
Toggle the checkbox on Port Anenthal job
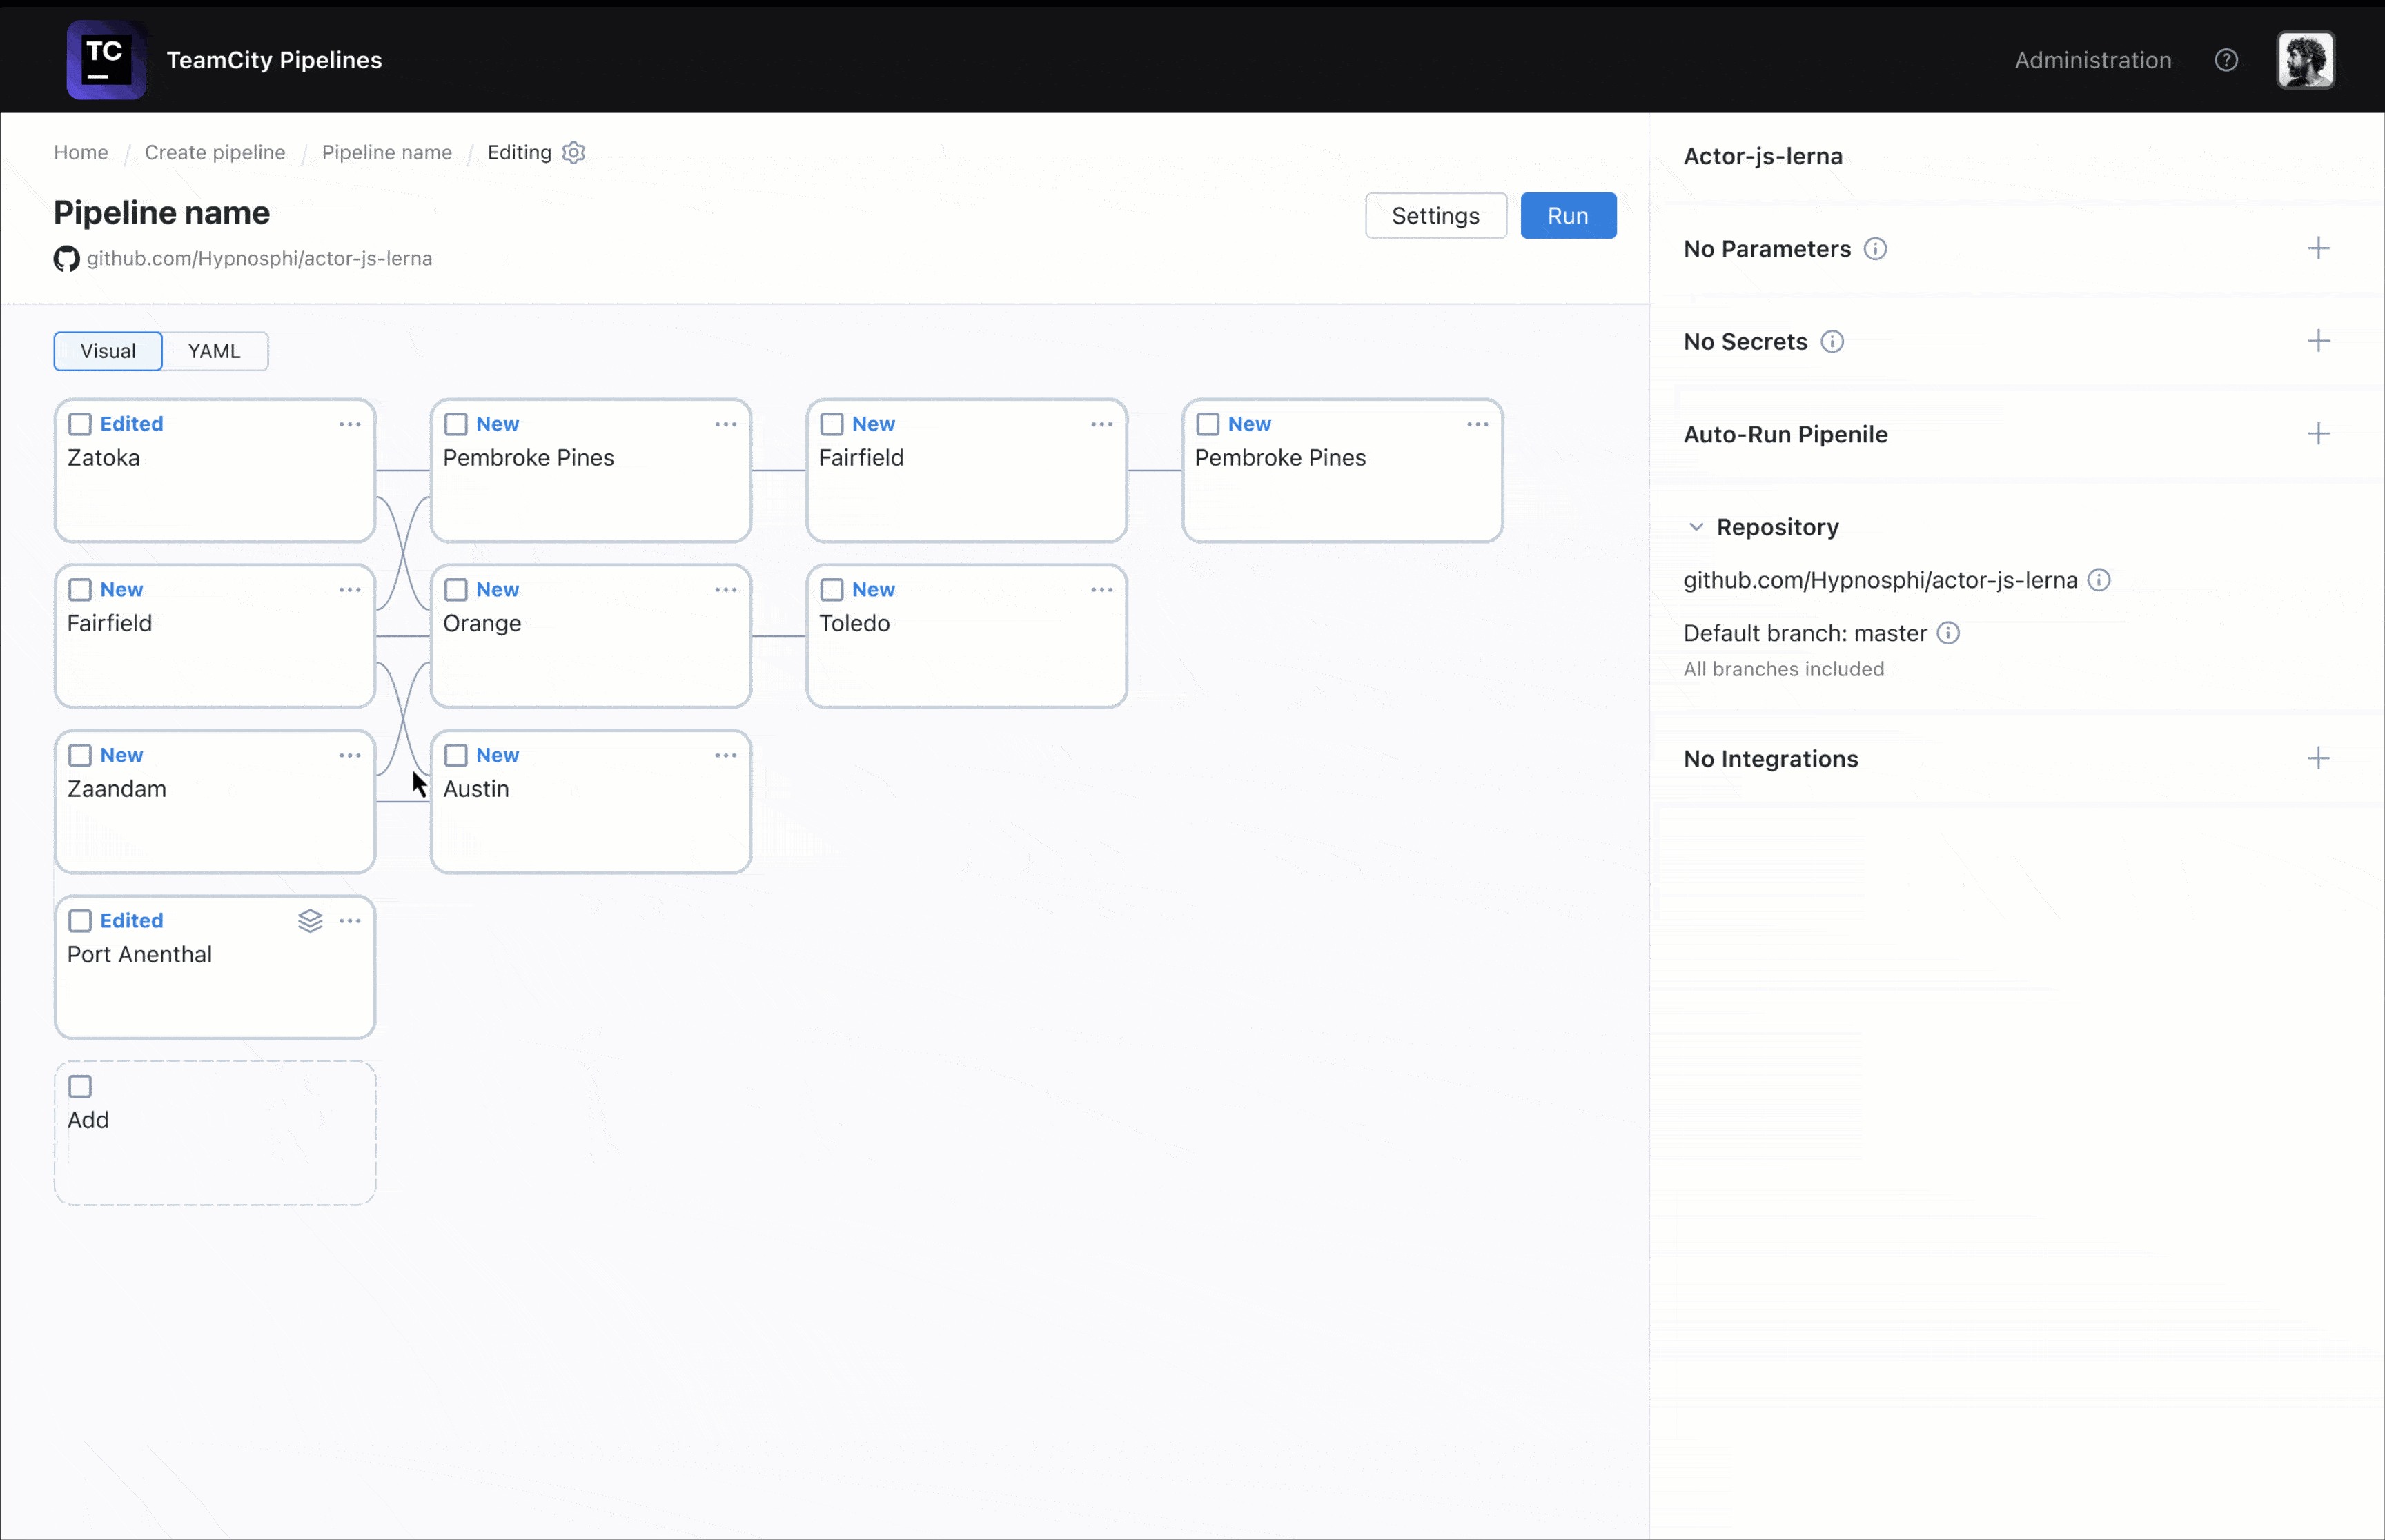80,920
